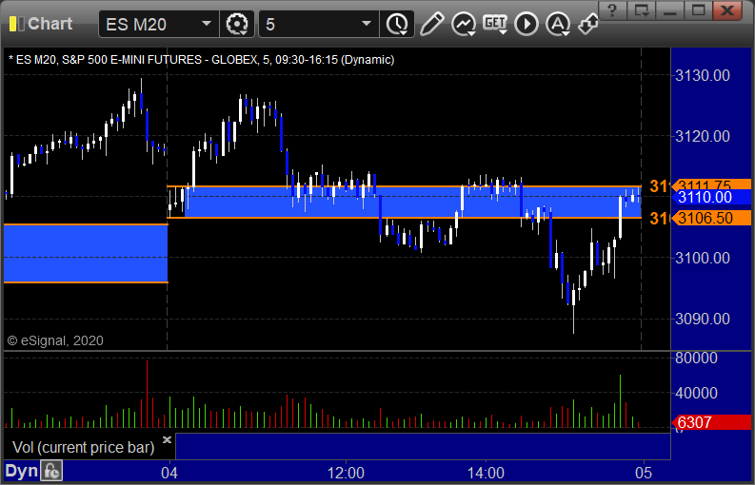Click the 04 date label on time axis
Image resolution: width=755 pixels, height=485 pixels.
coord(169,473)
